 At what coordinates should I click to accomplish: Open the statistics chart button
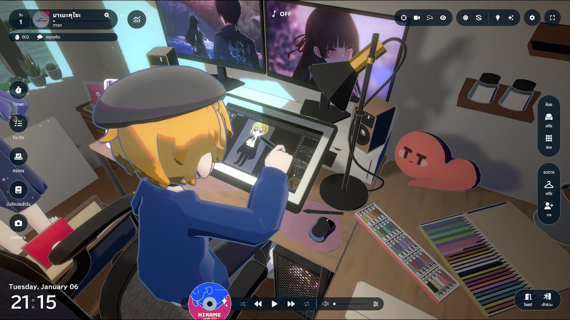pos(137,20)
